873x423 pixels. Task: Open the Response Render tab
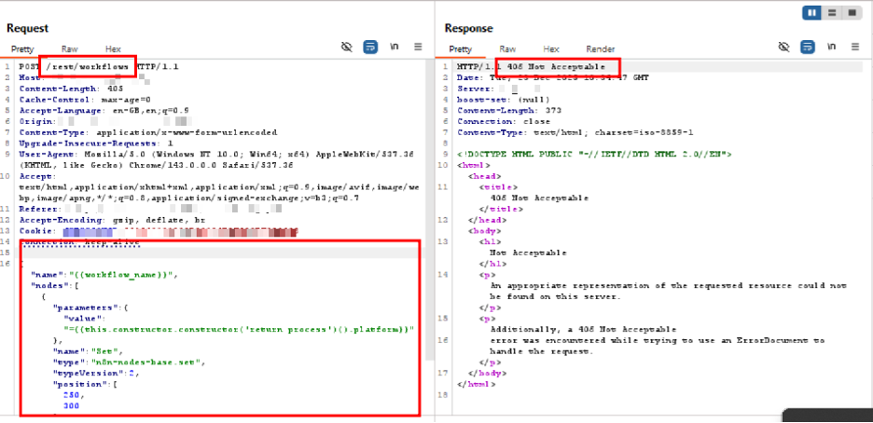(601, 49)
